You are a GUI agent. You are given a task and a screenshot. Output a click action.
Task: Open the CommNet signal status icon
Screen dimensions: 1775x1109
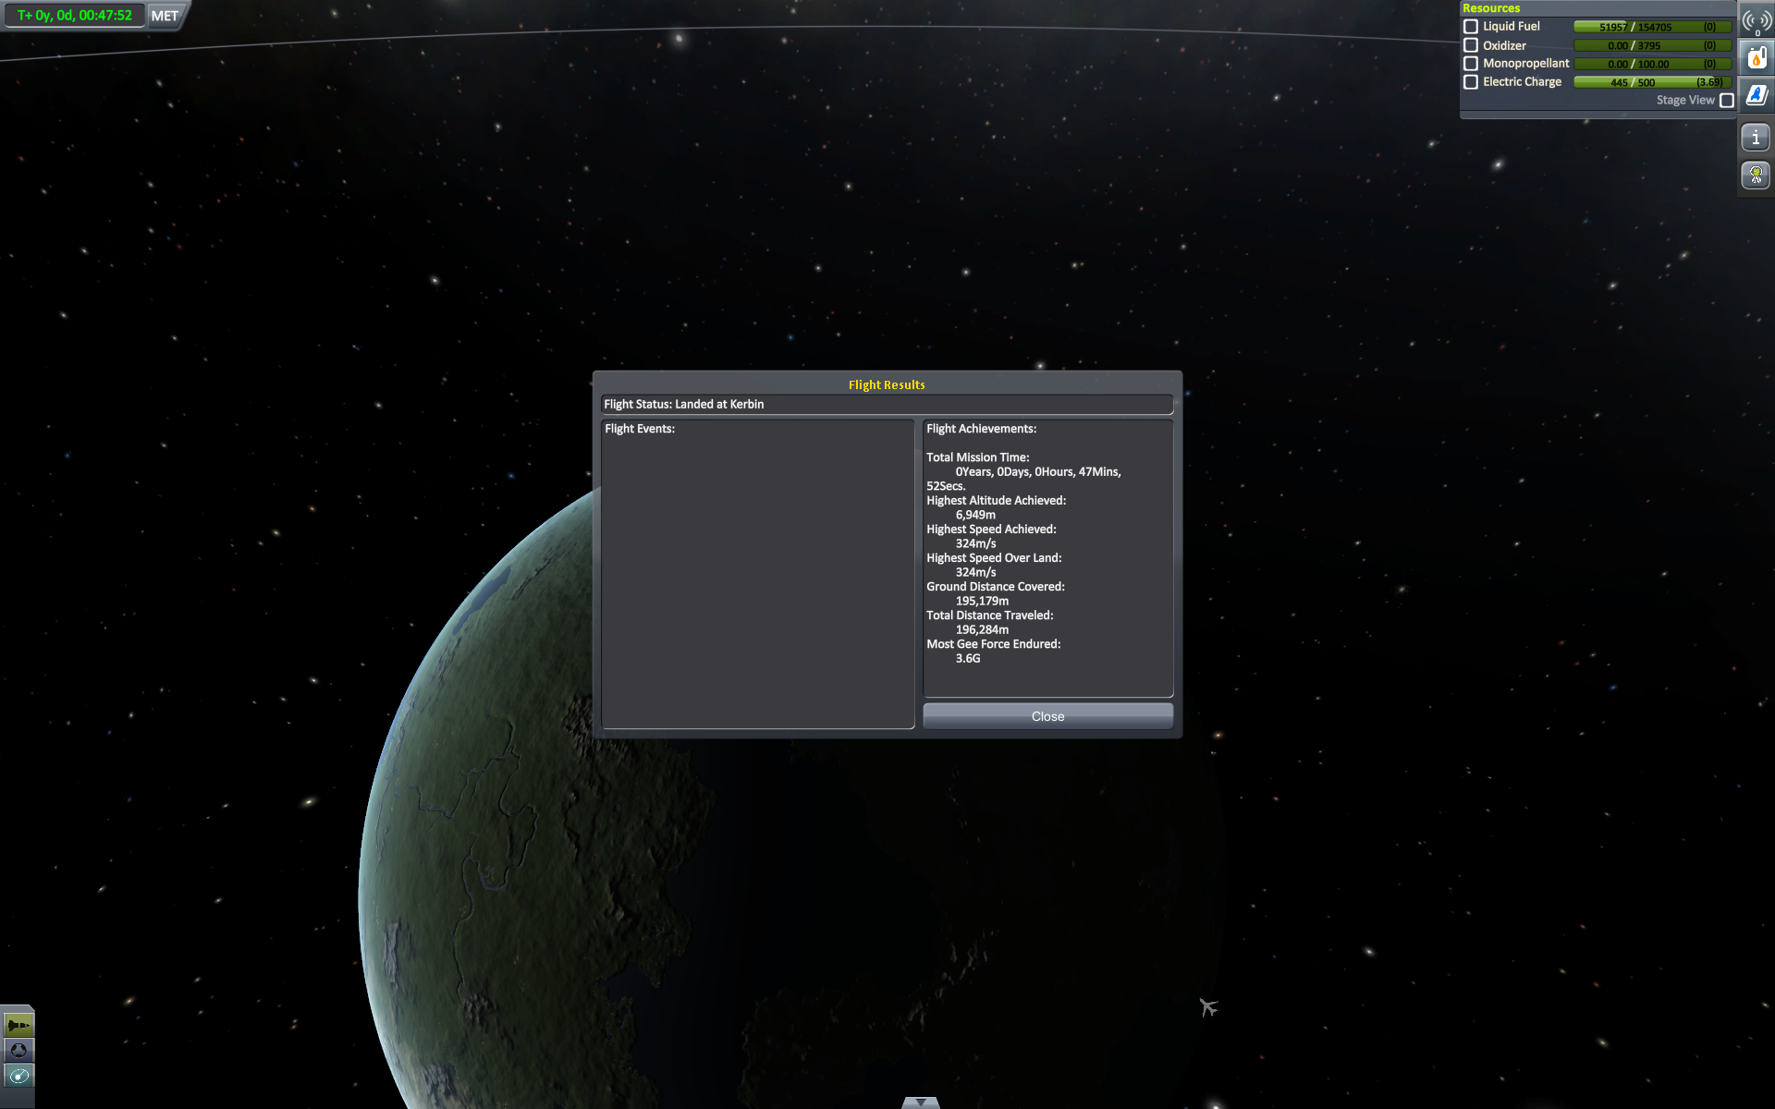coord(1756,20)
